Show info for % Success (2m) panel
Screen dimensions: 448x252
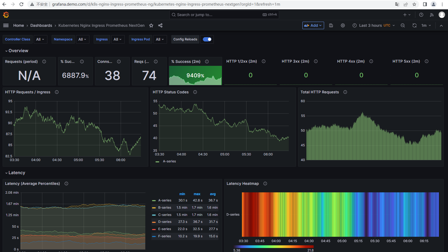point(207,62)
